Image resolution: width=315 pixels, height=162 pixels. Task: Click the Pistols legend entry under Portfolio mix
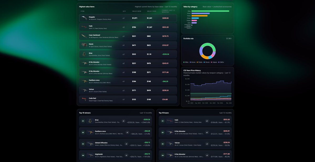[200, 62]
